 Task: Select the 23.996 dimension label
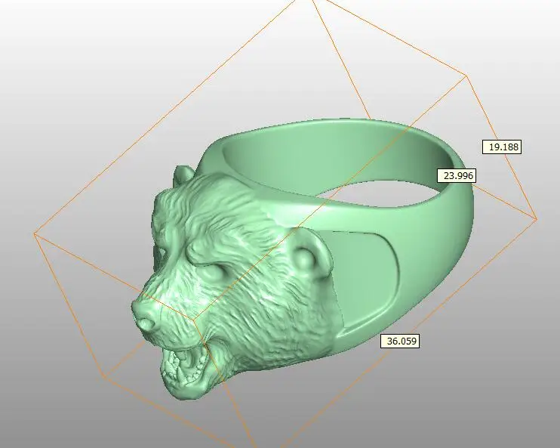coord(457,175)
